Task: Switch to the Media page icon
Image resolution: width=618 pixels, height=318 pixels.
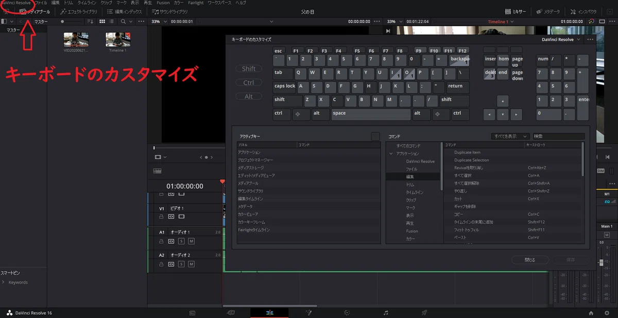Action: point(192,312)
